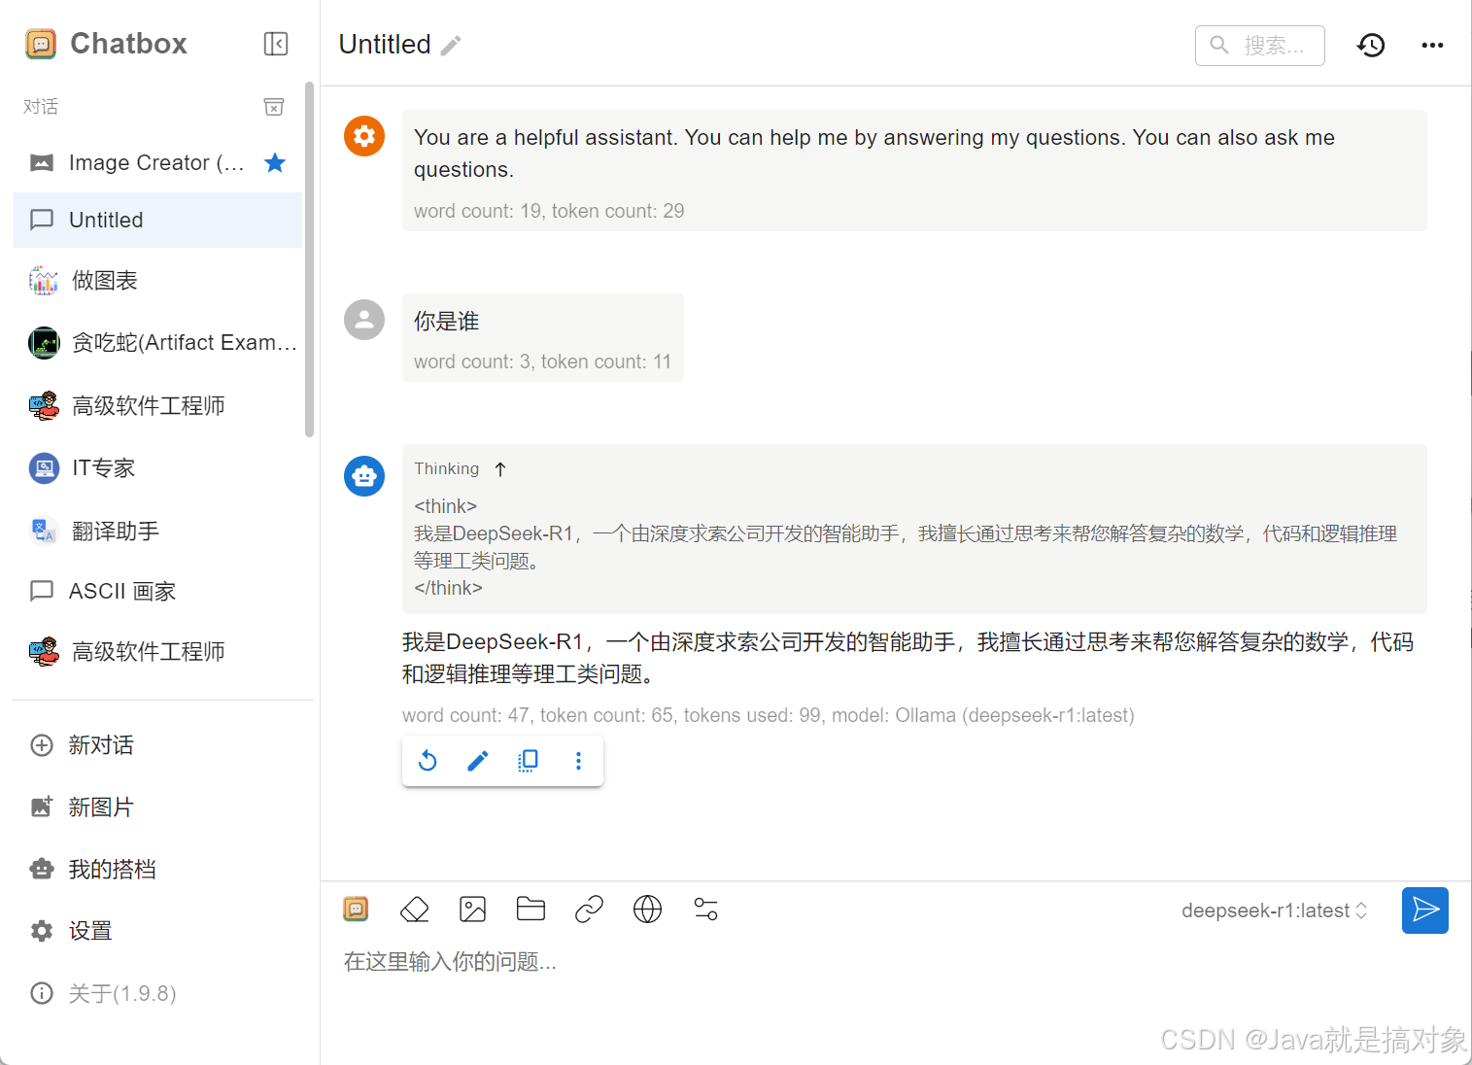This screenshot has height=1065, width=1472.
Task: Click the user avatar beside 你是谁
Action: point(364,320)
